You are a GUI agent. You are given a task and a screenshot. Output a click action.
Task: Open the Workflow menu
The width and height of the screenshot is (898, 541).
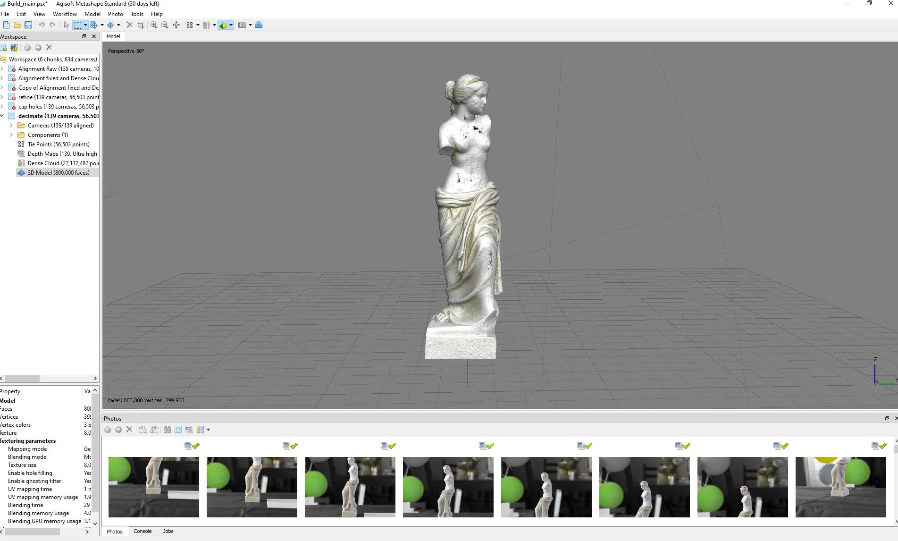tap(65, 14)
